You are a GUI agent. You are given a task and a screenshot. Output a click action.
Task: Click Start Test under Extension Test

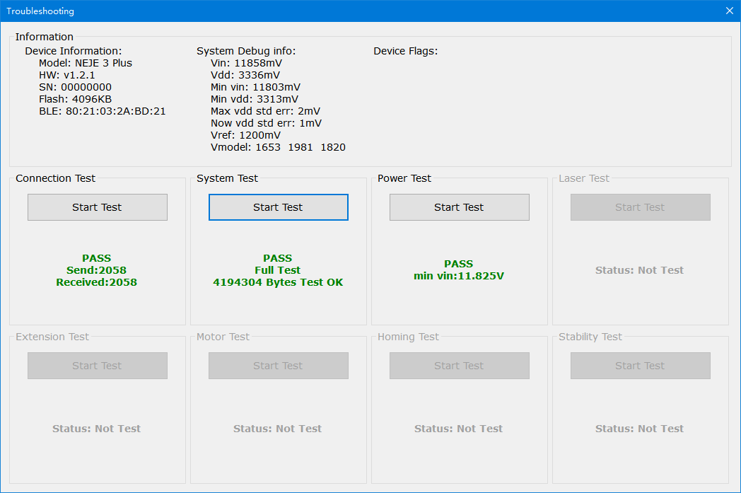coord(98,366)
